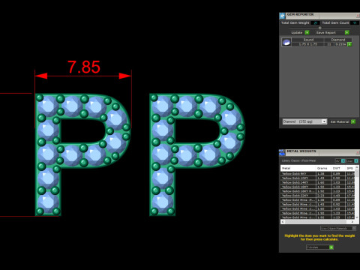Click the round diamond gem thumbnail

pyautogui.click(x=286, y=42)
